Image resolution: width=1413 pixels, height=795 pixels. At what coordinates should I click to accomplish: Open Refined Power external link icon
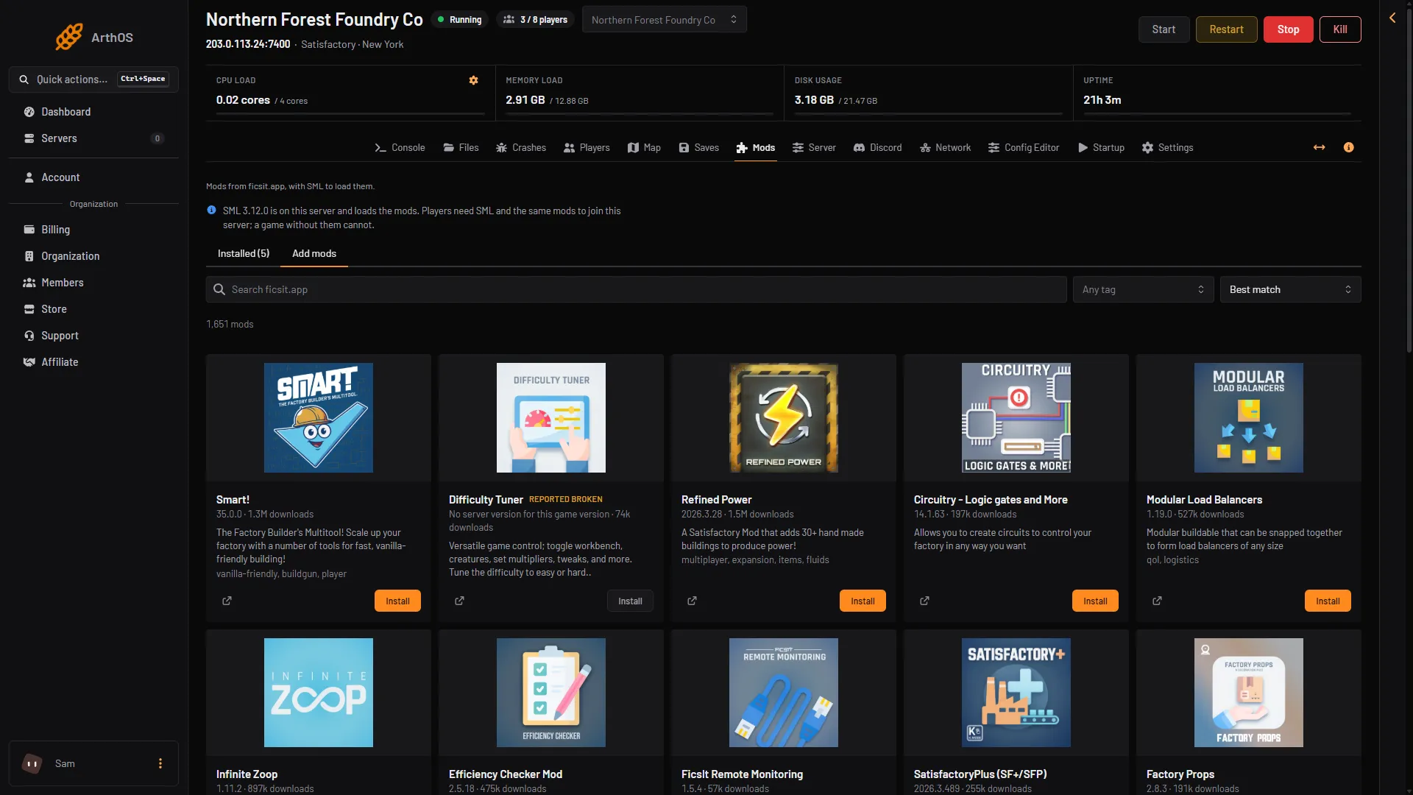click(693, 601)
